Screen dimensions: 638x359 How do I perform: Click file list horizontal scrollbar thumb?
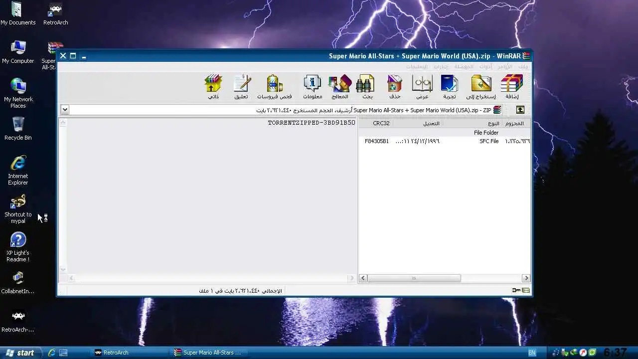(414, 278)
